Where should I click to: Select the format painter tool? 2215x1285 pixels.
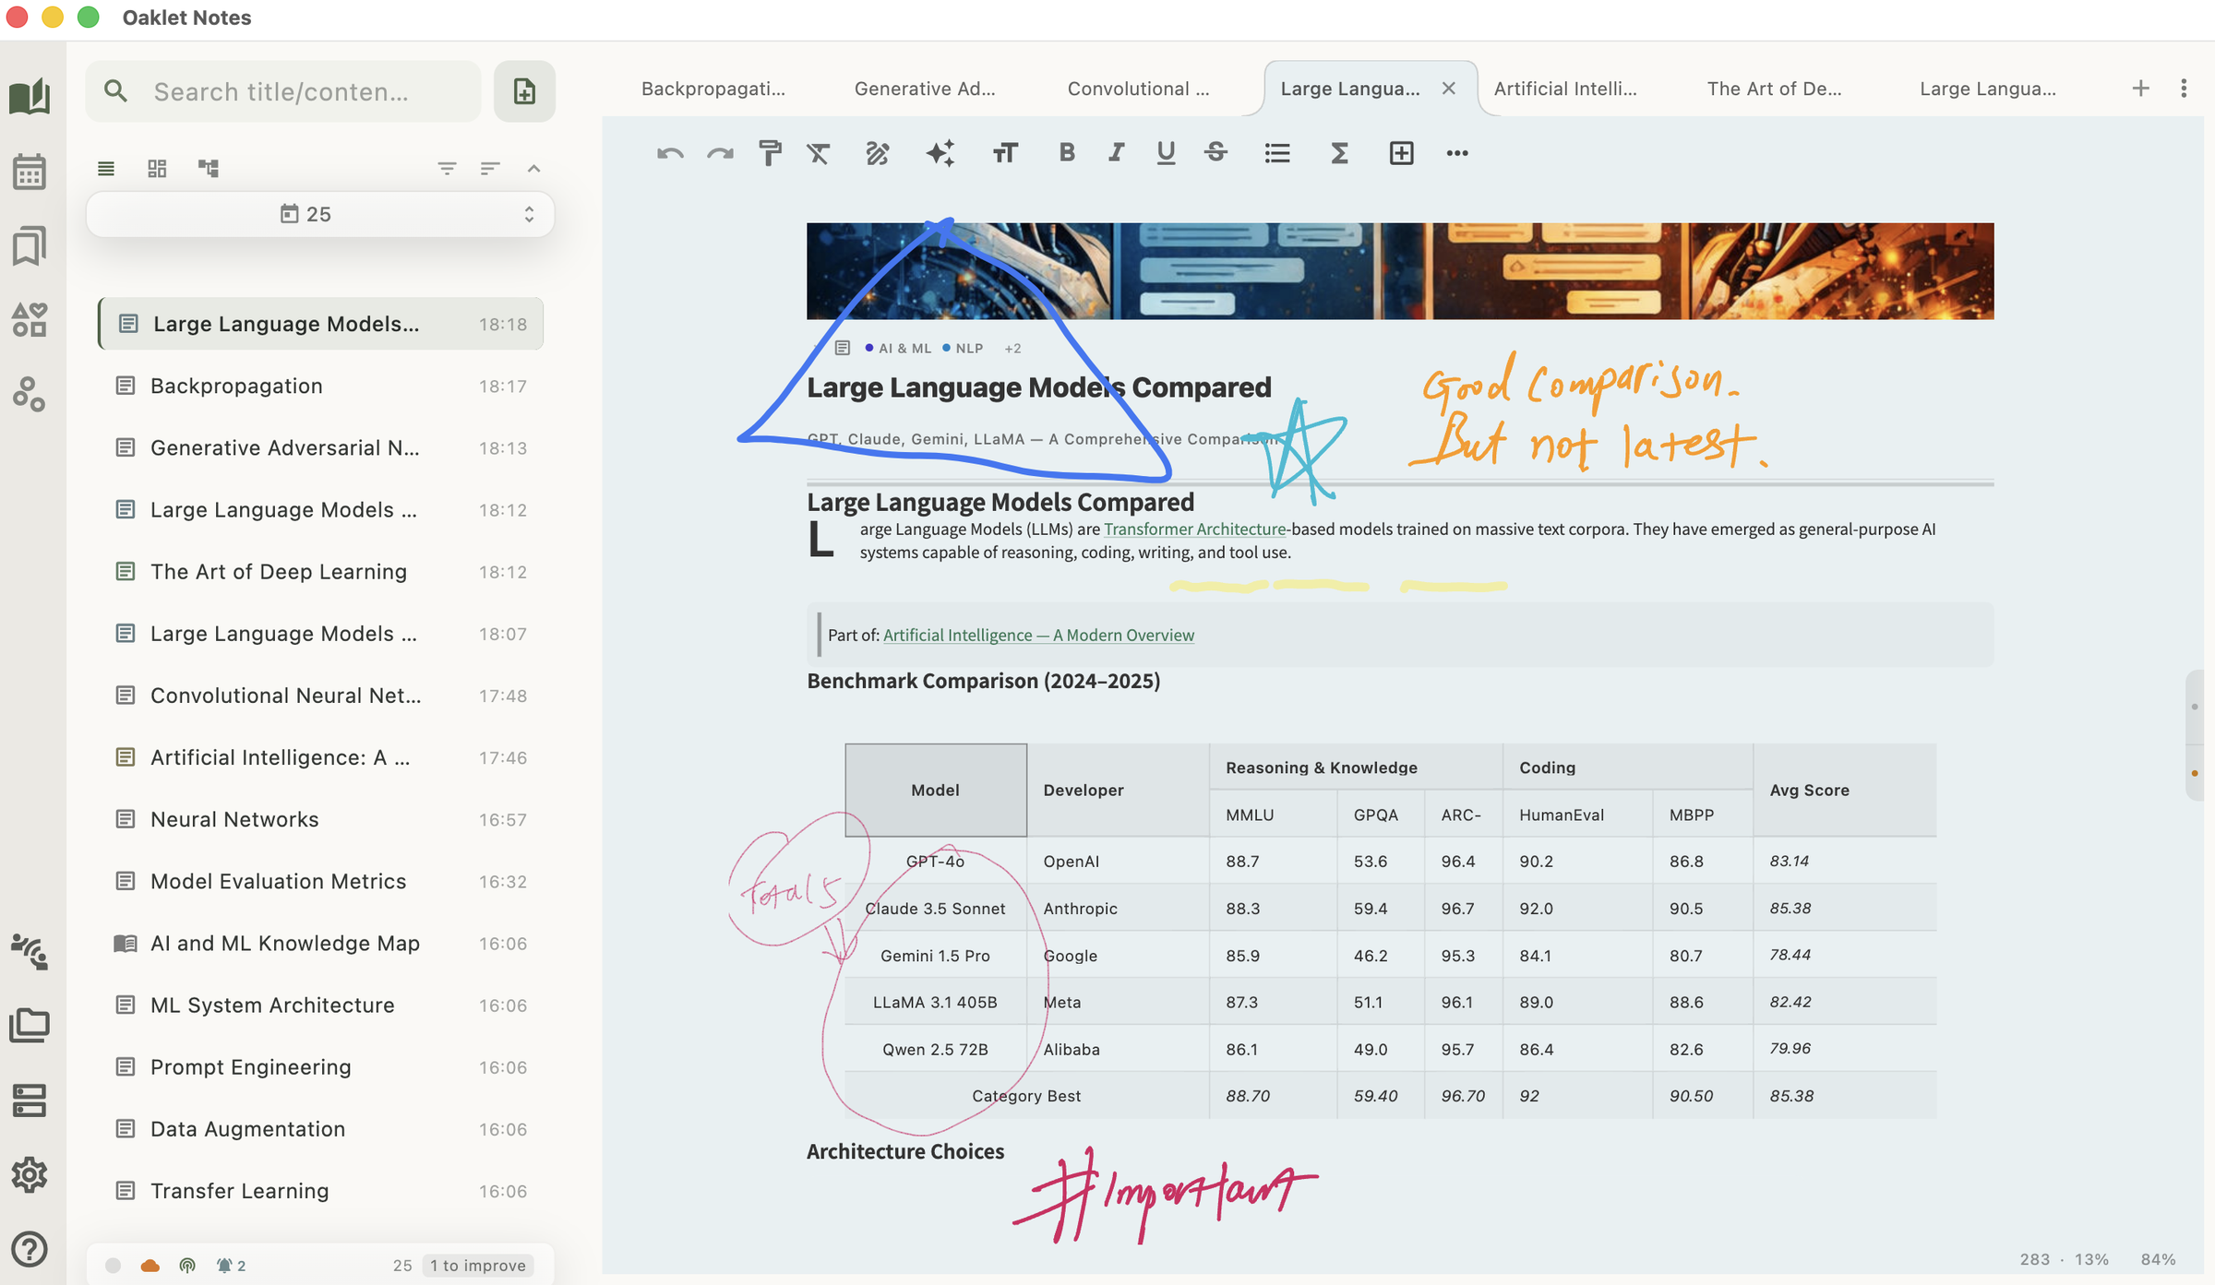click(x=770, y=153)
